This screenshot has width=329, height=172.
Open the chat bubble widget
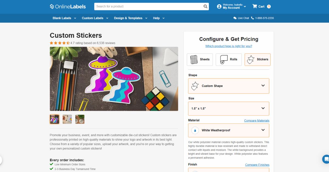tap(326, 159)
